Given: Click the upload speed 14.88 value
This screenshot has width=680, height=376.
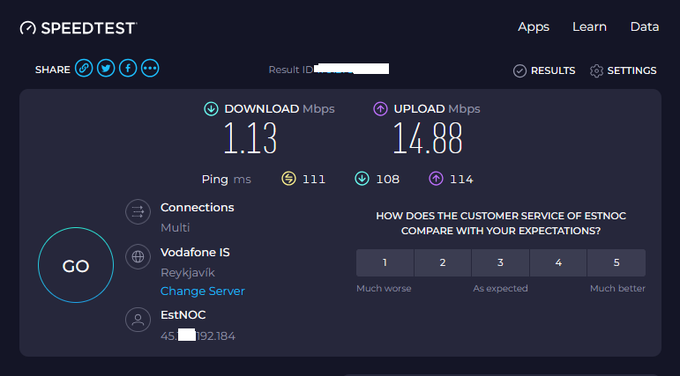Looking at the screenshot, I should coord(428,138).
